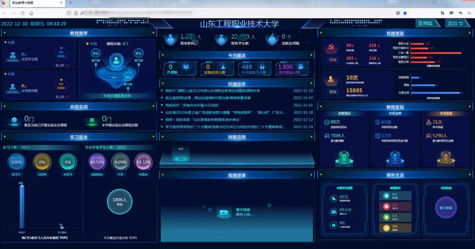Viewport: 475px width, 249px height.
Task: Click the padlock site security icon
Action: 76,13
